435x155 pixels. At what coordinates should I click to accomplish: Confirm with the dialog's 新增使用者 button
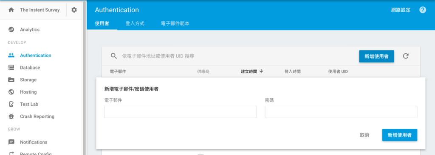tap(399, 135)
